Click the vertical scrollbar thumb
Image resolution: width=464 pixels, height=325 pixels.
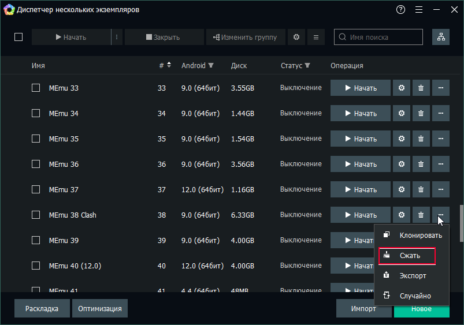point(461,223)
